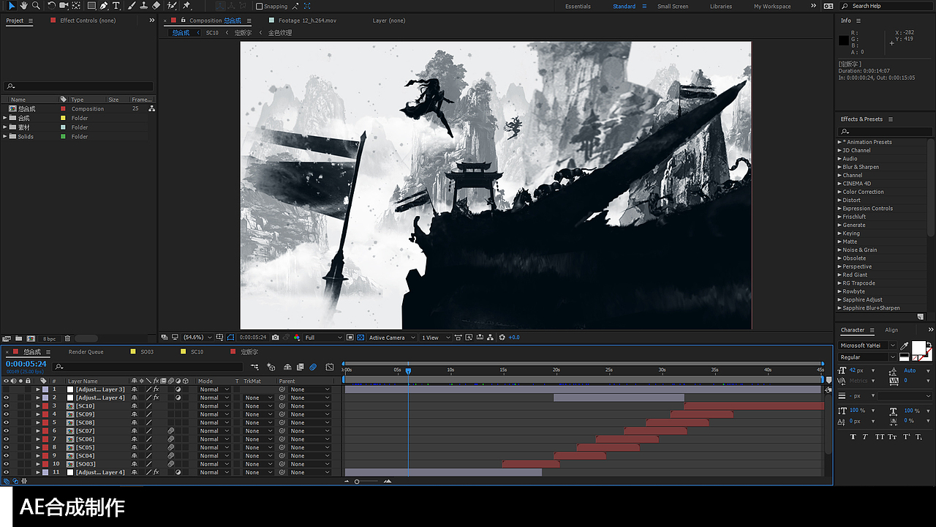
Task: Expand the Color Correction effects category
Action: tap(839, 192)
